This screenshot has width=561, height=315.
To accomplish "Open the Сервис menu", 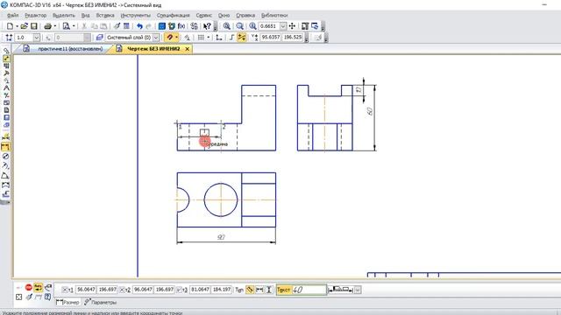I will click(x=204, y=16).
